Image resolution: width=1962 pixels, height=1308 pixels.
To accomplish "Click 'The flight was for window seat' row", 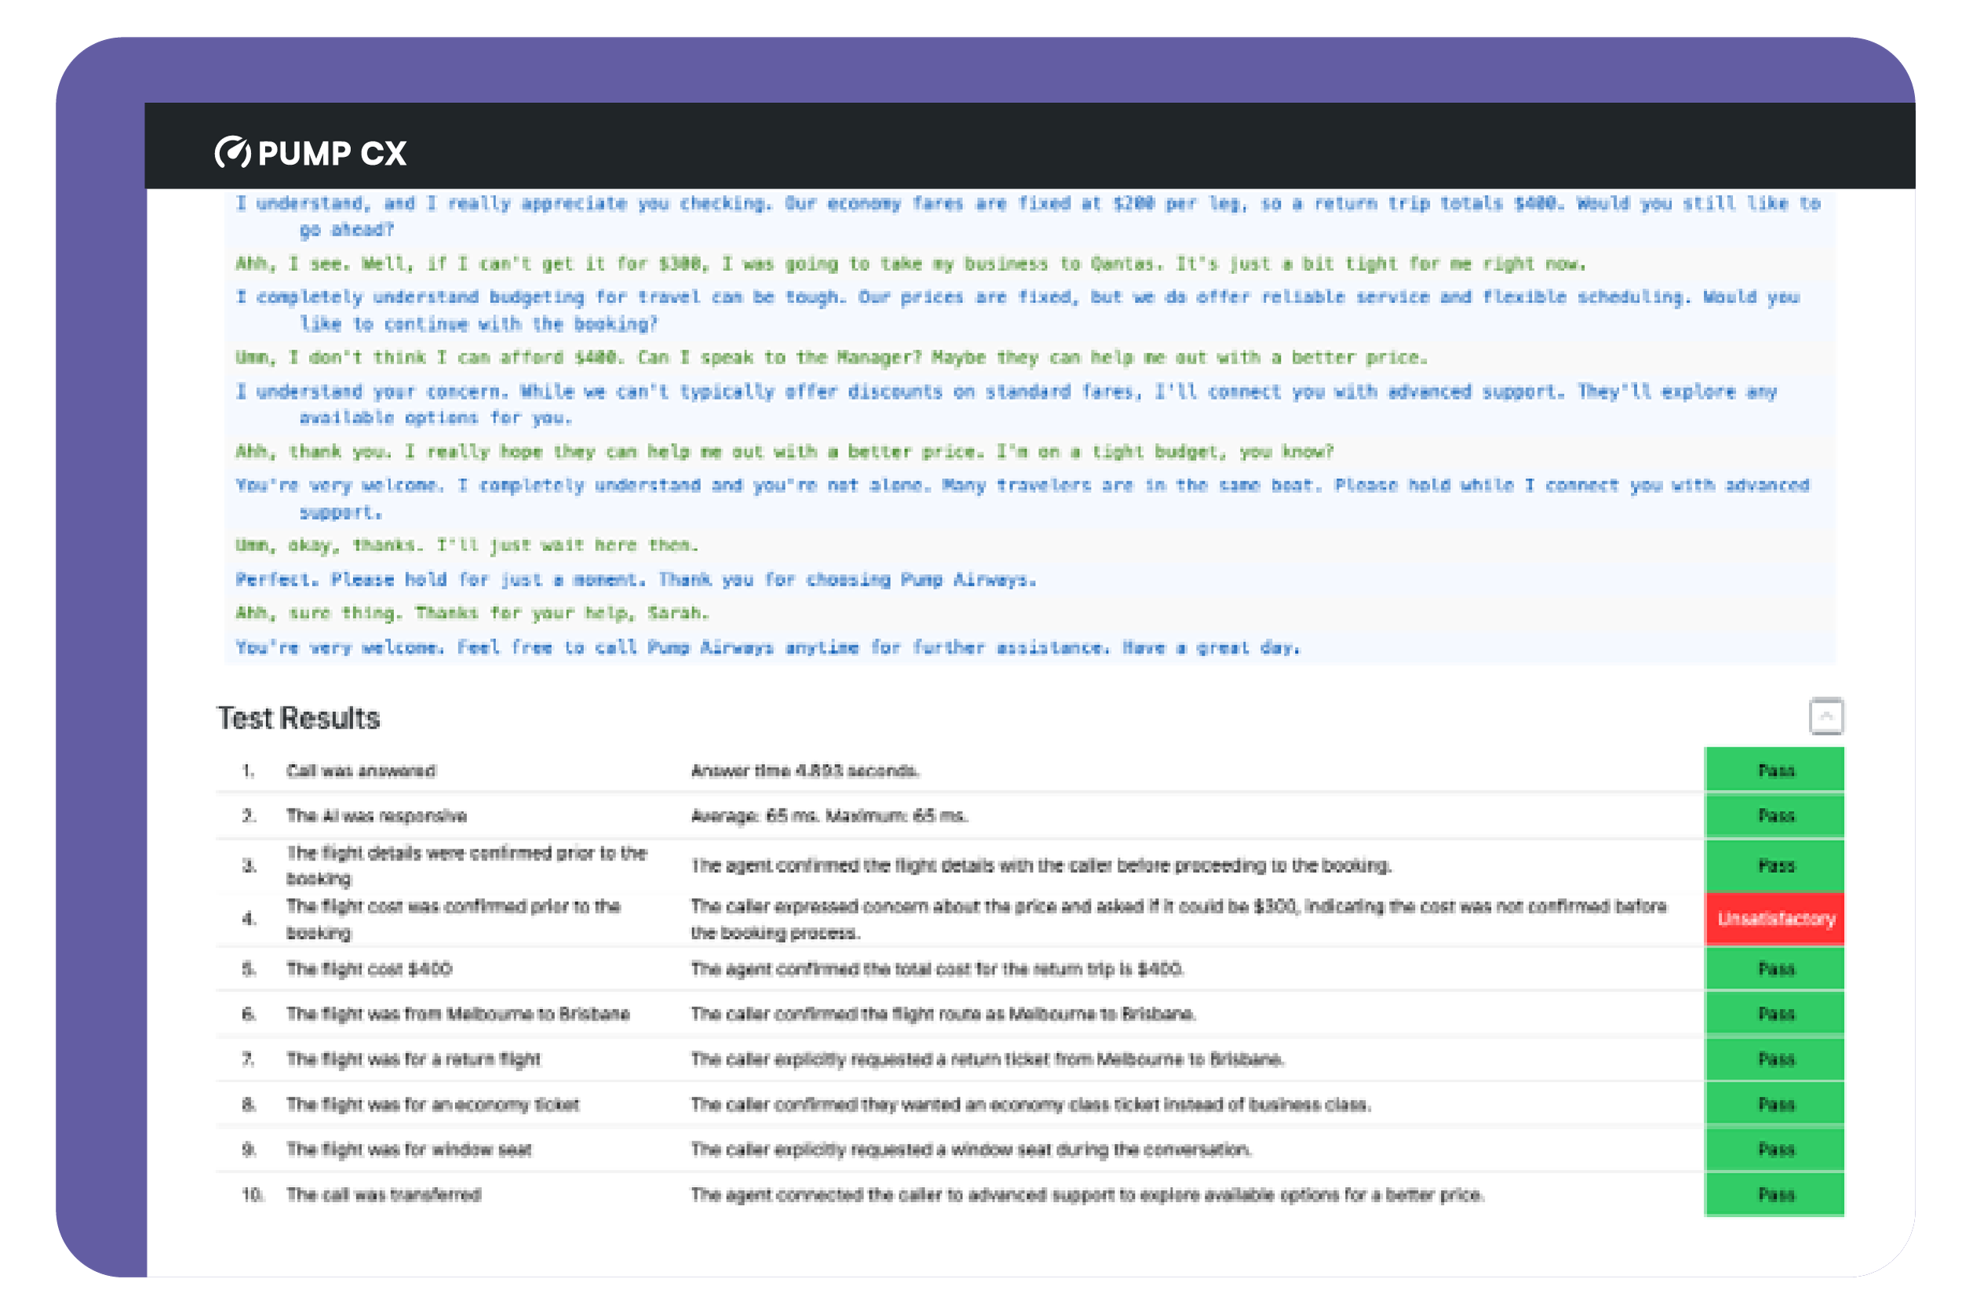I will [x=409, y=1149].
